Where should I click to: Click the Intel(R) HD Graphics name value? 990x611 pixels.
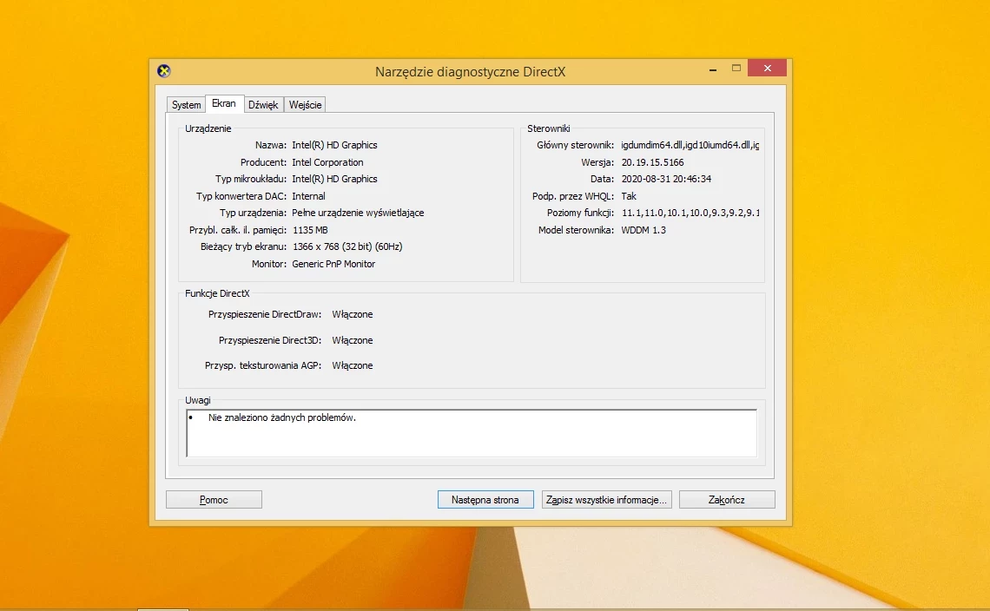click(x=334, y=145)
